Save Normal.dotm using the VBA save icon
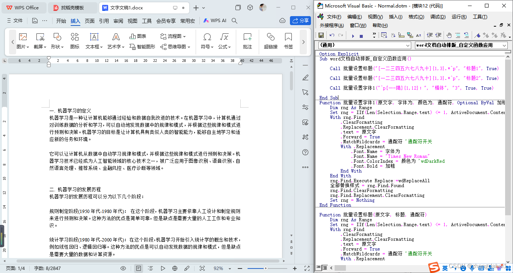Screen dimensions: 513x273 321,35
